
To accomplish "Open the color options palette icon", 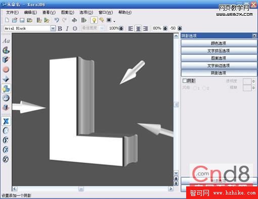I will pos(6,51).
